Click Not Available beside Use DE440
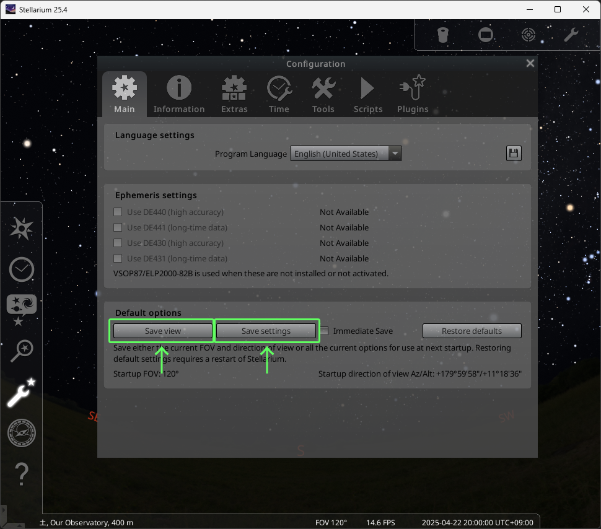The image size is (601, 529). click(344, 212)
